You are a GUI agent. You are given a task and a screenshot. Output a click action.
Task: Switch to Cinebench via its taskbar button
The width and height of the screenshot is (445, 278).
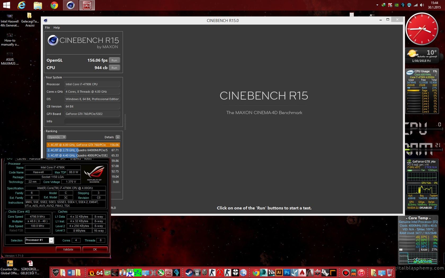(x=71, y=5)
